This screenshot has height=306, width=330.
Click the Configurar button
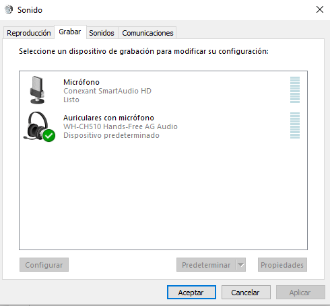44,265
